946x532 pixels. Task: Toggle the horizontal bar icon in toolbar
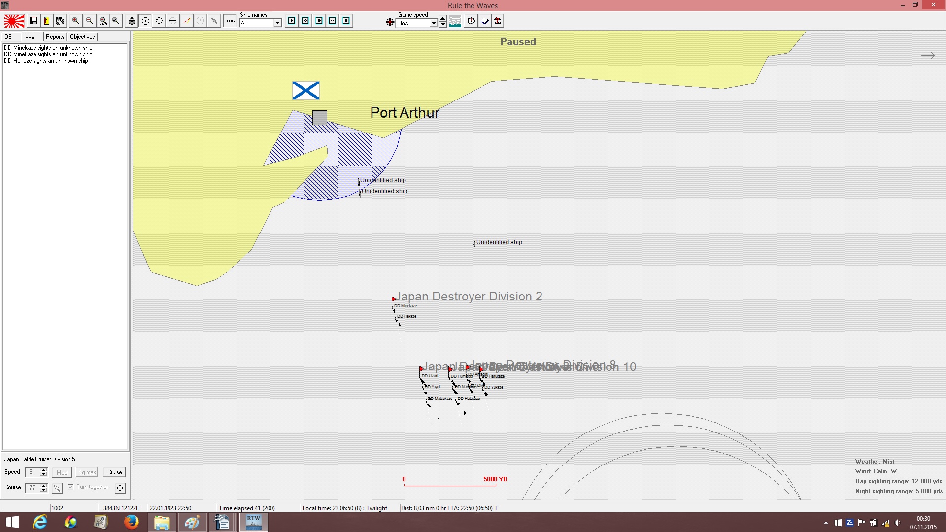click(x=173, y=21)
